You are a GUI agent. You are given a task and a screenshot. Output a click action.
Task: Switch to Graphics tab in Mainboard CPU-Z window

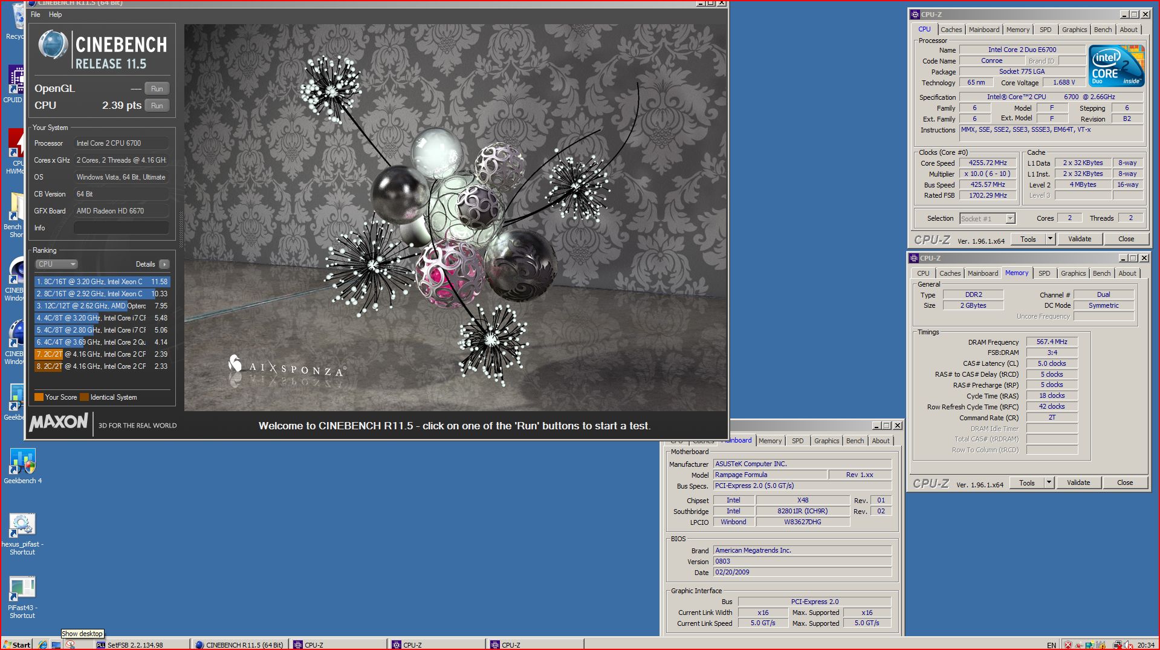tap(826, 441)
